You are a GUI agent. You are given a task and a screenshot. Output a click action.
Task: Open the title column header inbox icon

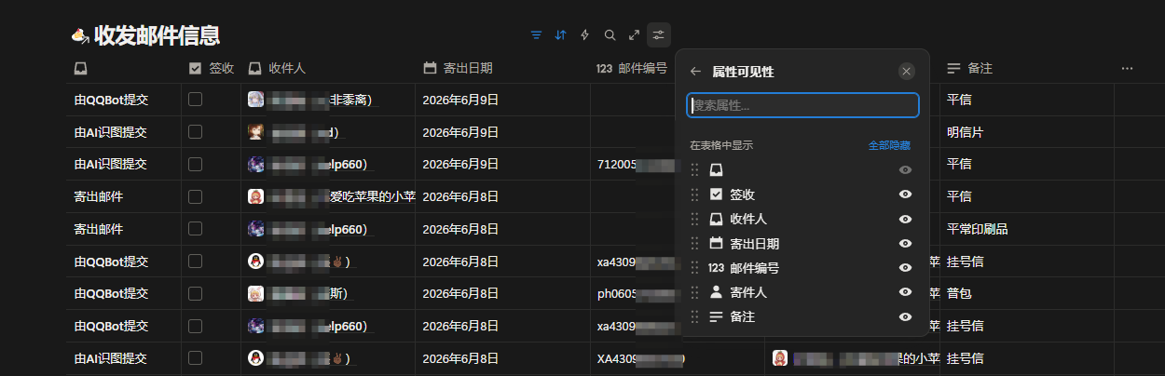click(81, 68)
